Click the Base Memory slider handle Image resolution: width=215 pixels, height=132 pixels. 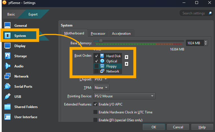click(101, 41)
